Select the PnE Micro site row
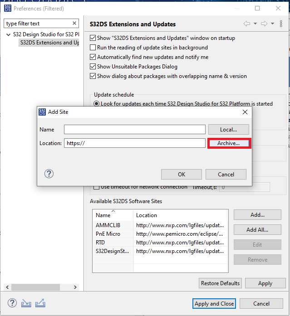Screen dimensions: 290x316 pyautogui.click(x=108, y=234)
